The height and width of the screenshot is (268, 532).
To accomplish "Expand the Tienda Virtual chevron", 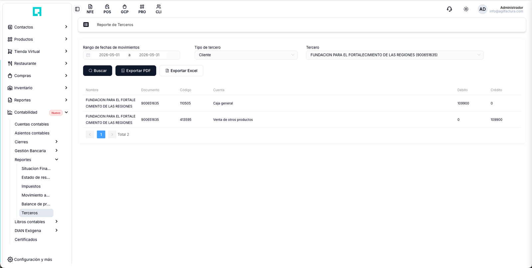I will [66, 51].
